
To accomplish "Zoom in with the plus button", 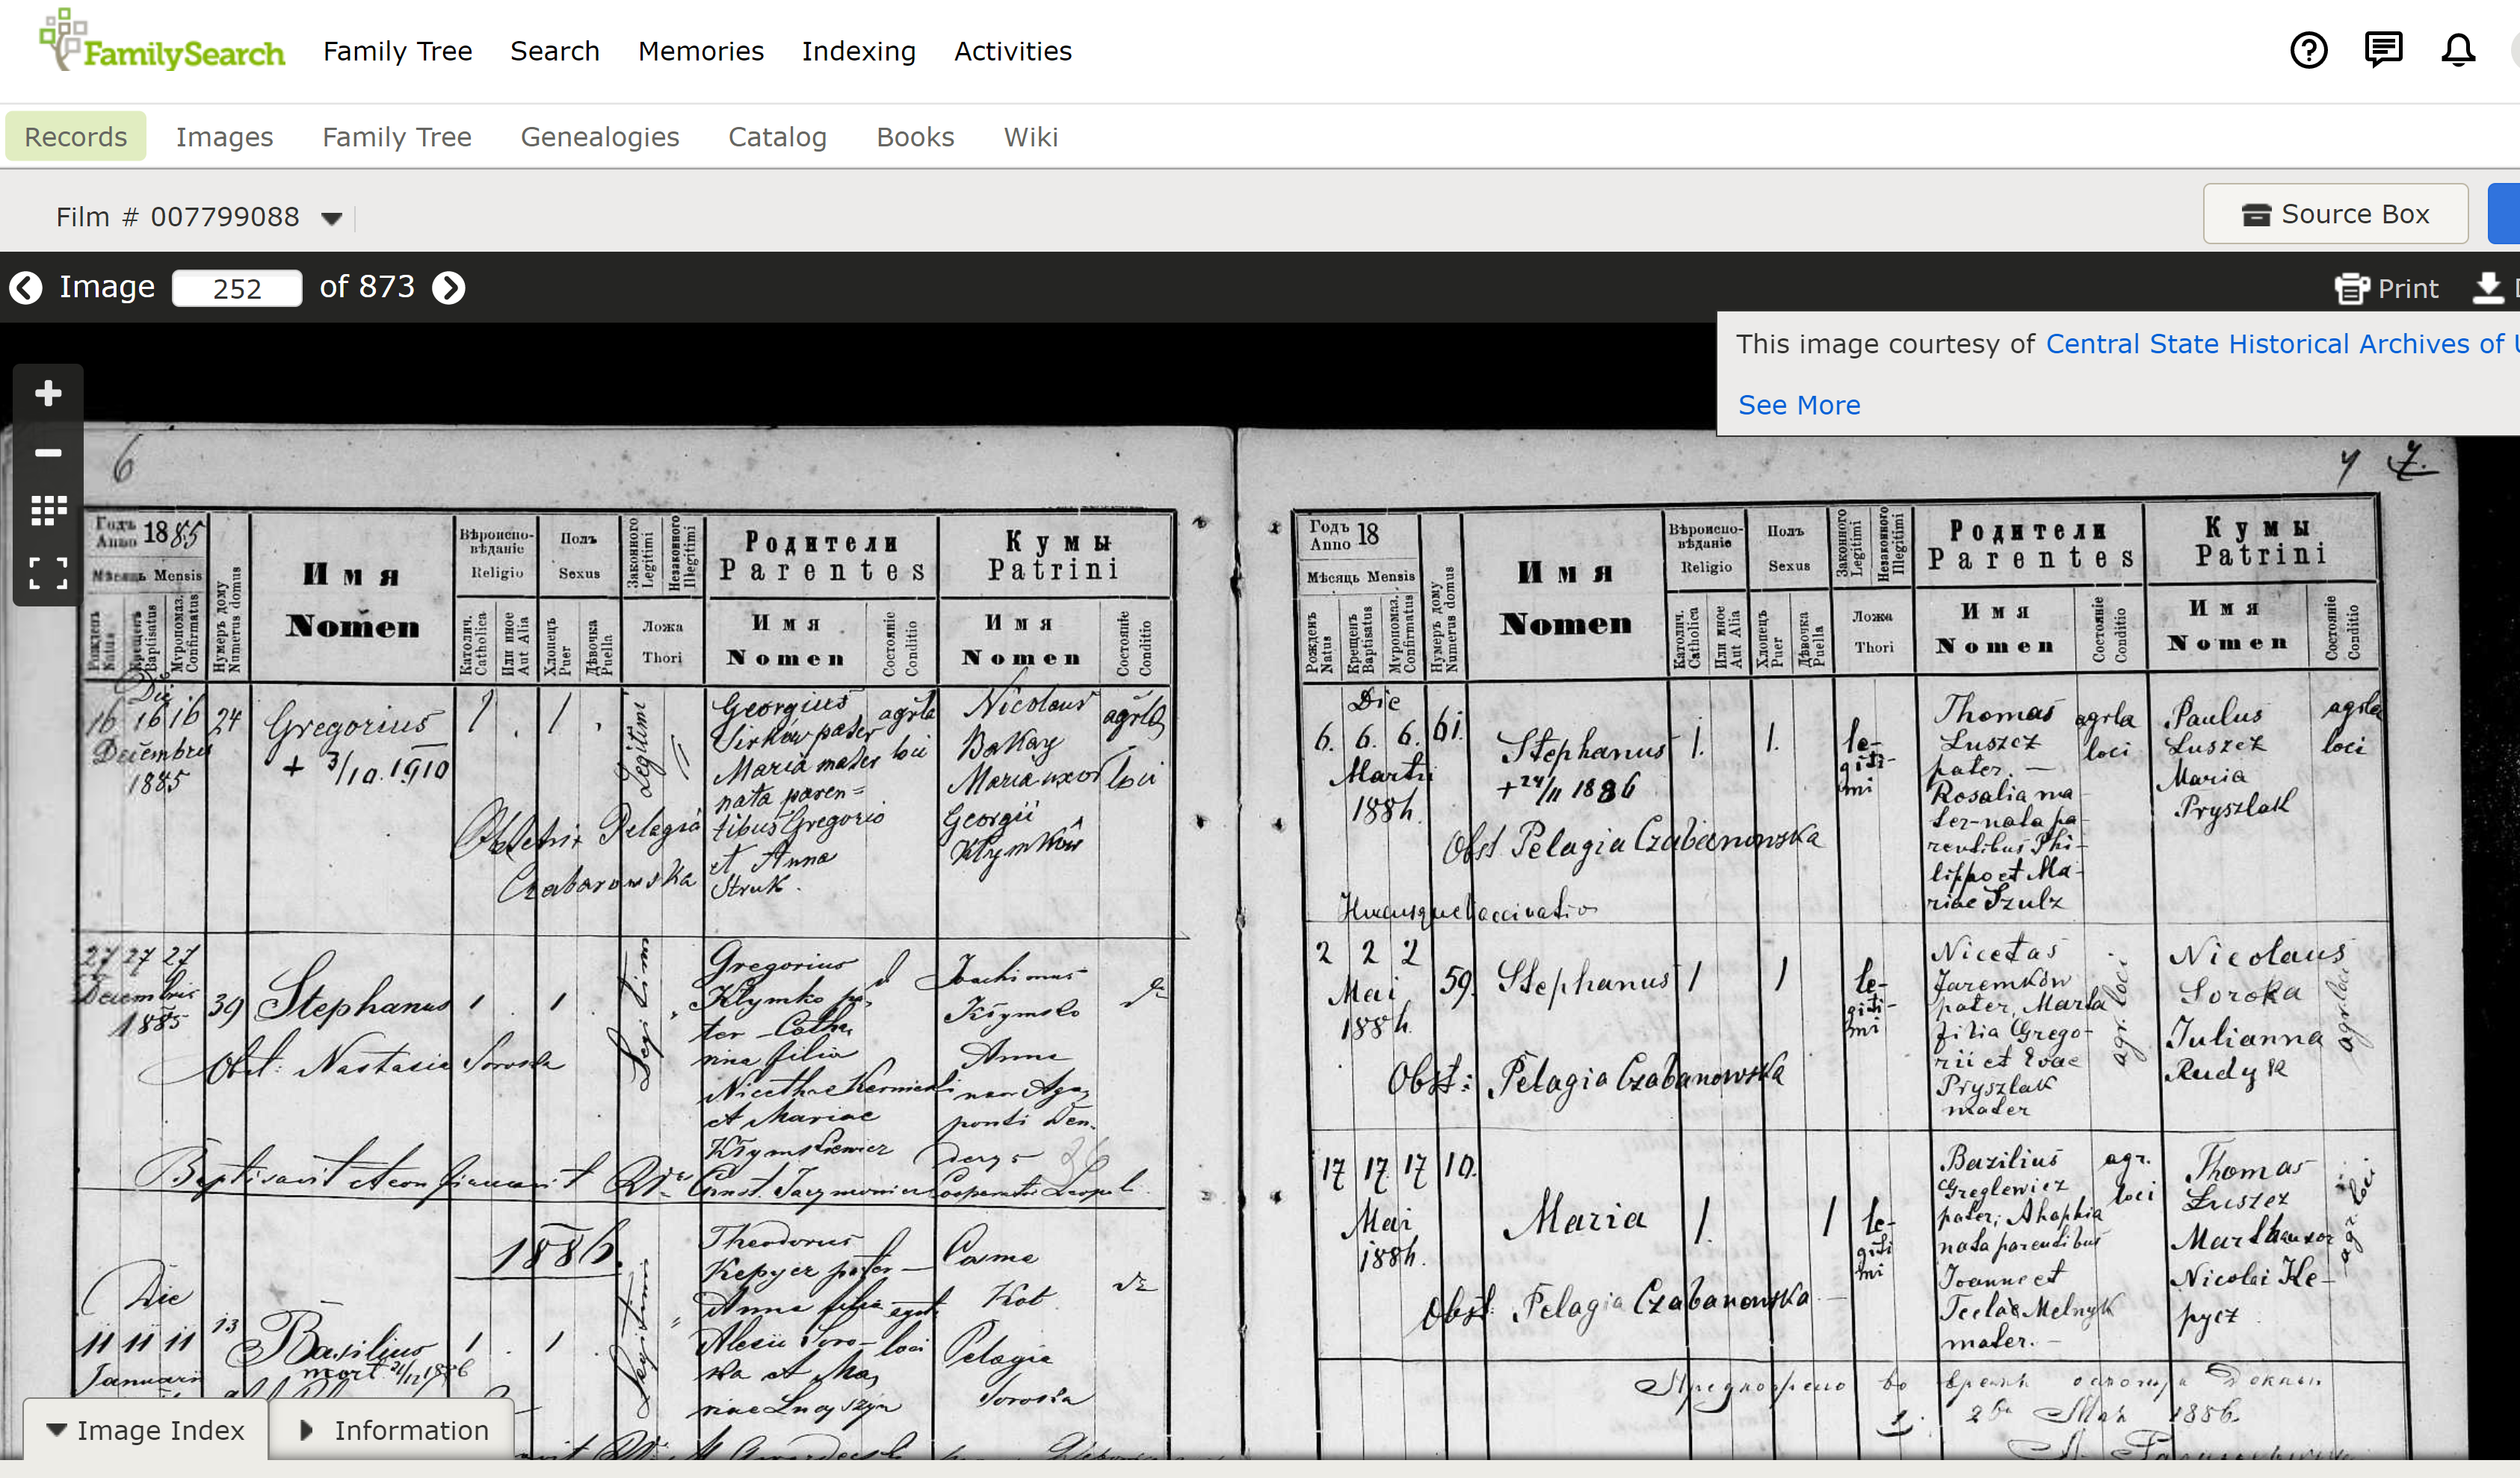I will pos(48,394).
